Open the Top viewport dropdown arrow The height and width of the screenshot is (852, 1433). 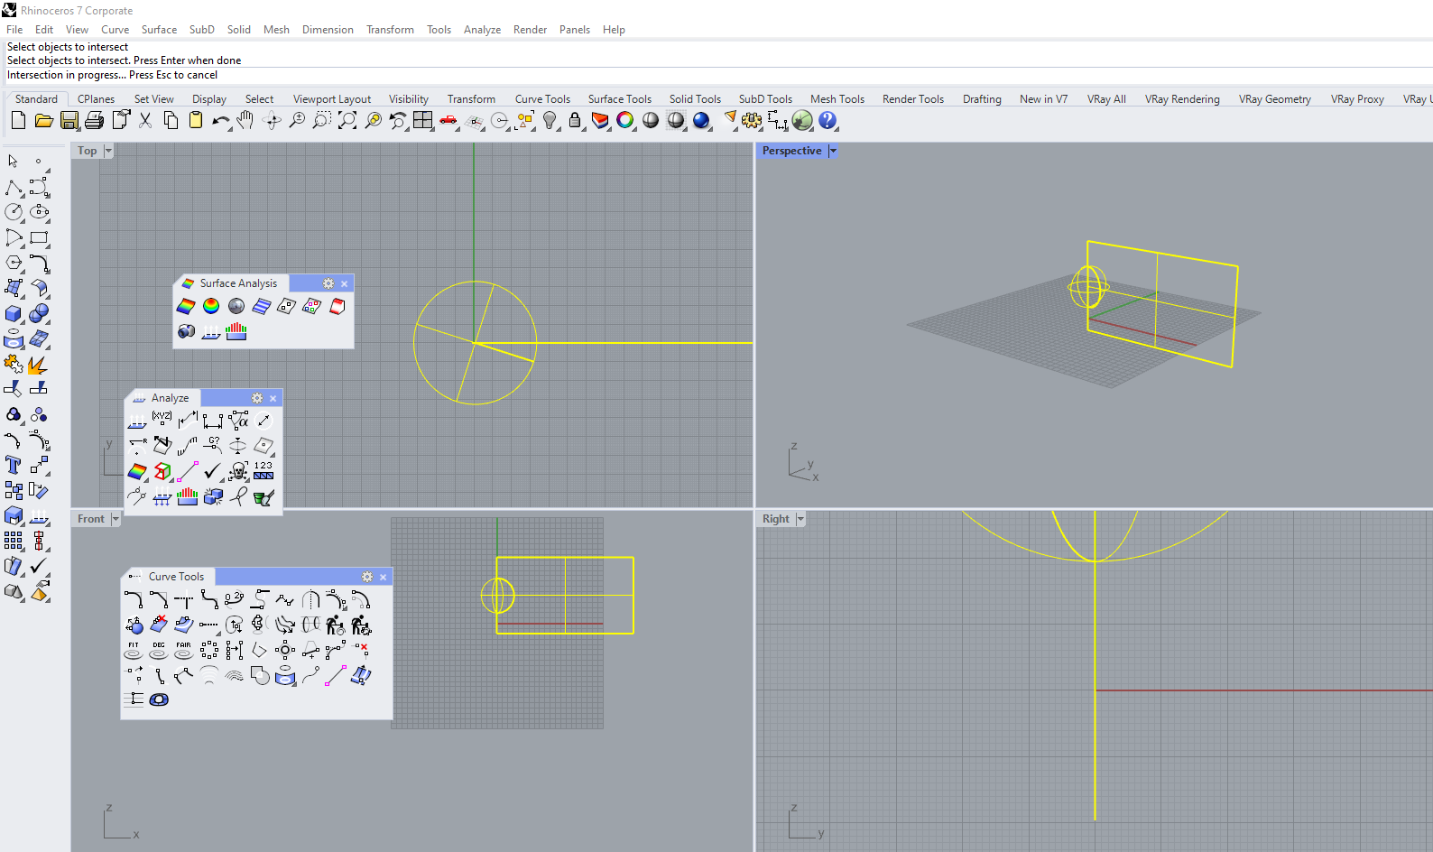pos(108,151)
